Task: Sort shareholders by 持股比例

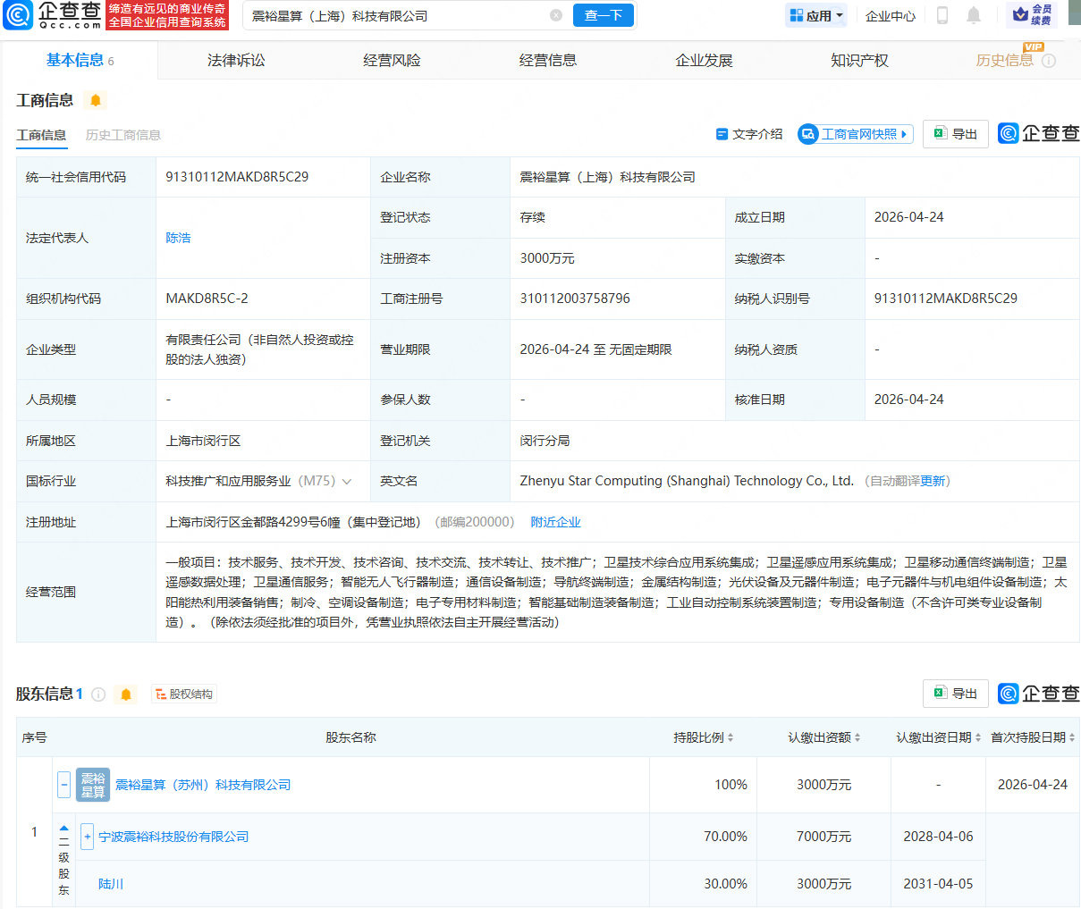Action: [704, 737]
